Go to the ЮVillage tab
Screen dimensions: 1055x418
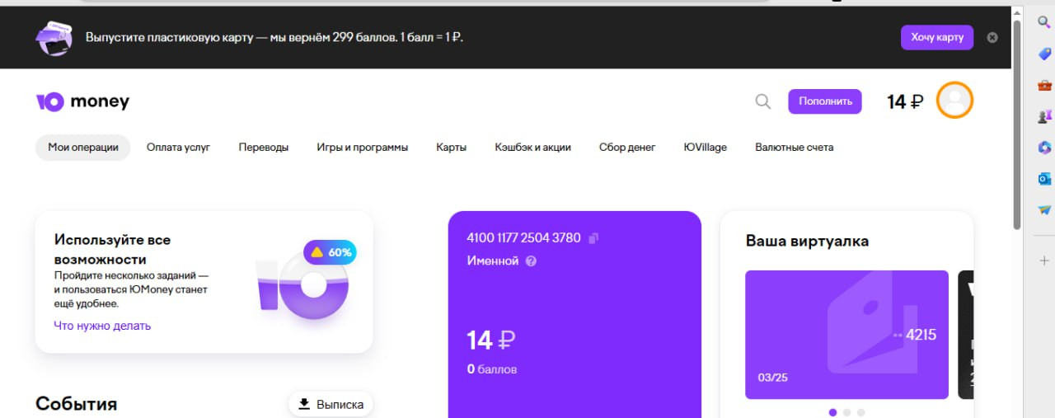tap(706, 148)
